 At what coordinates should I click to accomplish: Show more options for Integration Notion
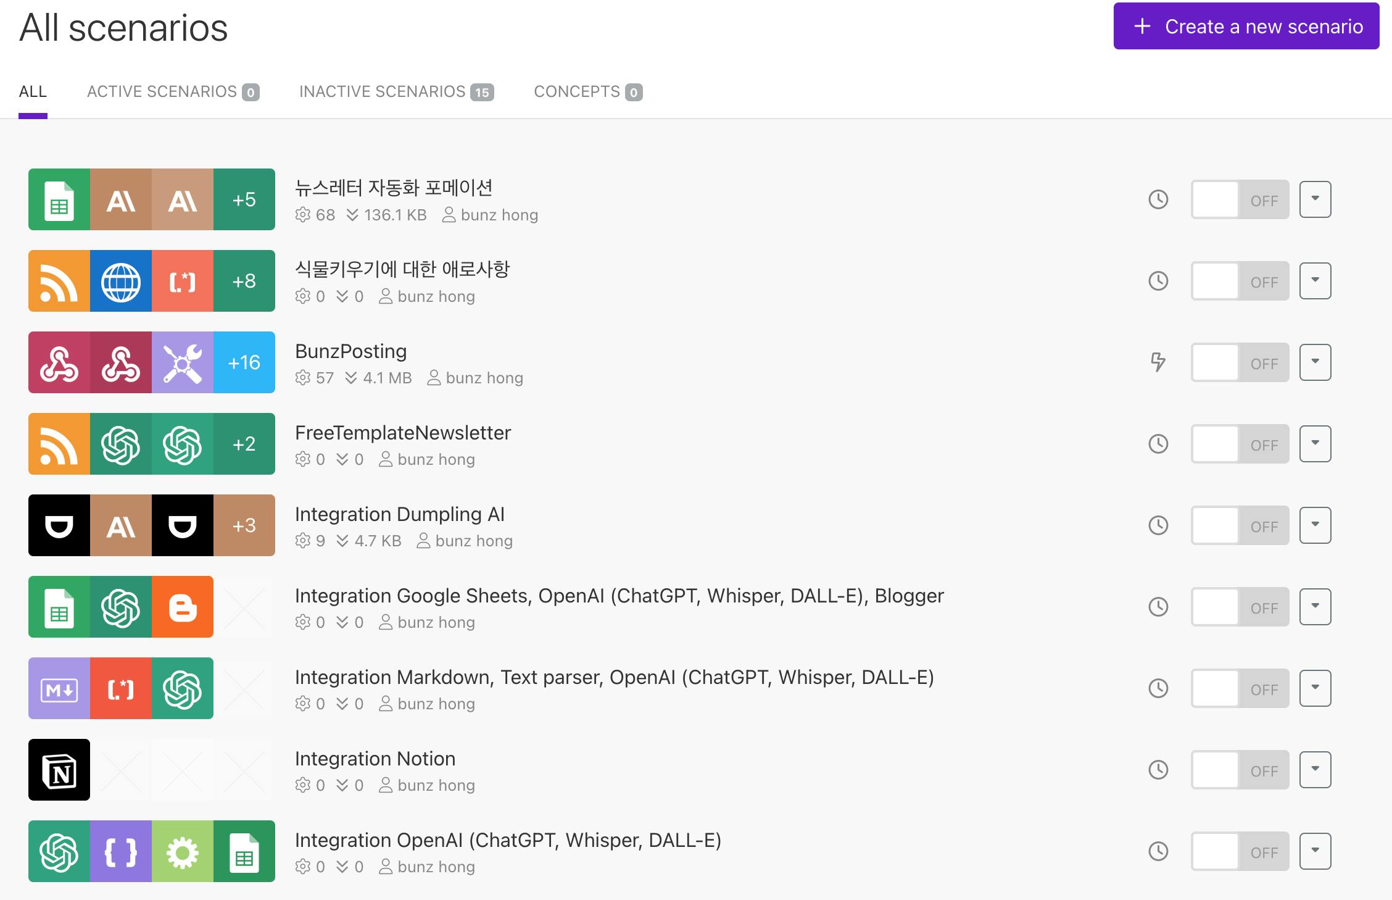(x=1315, y=770)
